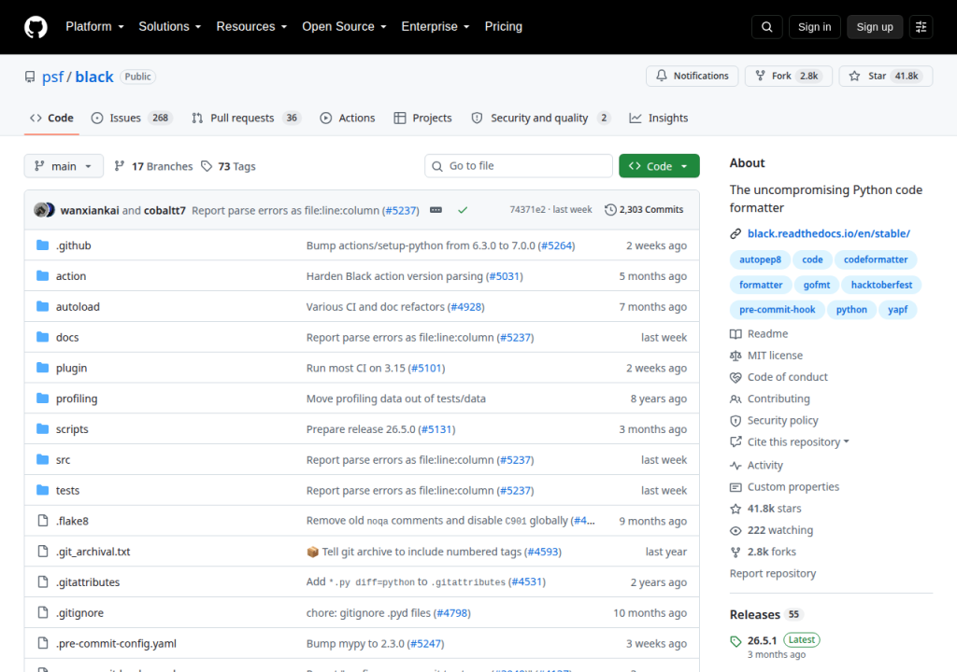Viewport: 957px width, 672px height.
Task: Open black.readthedocs.io/en/stable/ link
Action: point(829,233)
